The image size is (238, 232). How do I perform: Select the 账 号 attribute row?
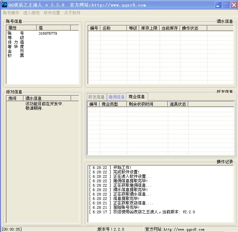[x=16, y=33]
